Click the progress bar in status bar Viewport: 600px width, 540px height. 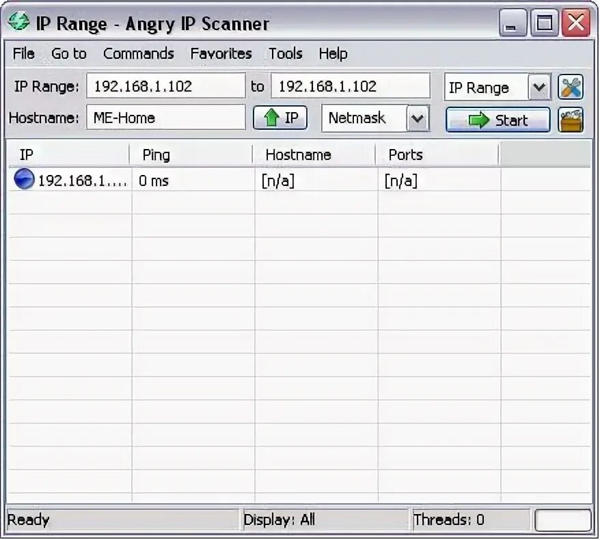(x=562, y=519)
